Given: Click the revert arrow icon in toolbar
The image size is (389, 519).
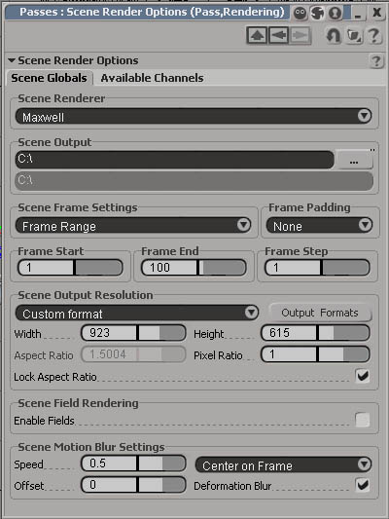Looking at the screenshot, I should (x=334, y=35).
